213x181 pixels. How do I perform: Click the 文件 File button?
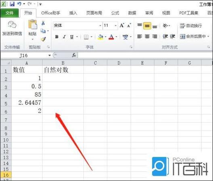tap(10, 13)
